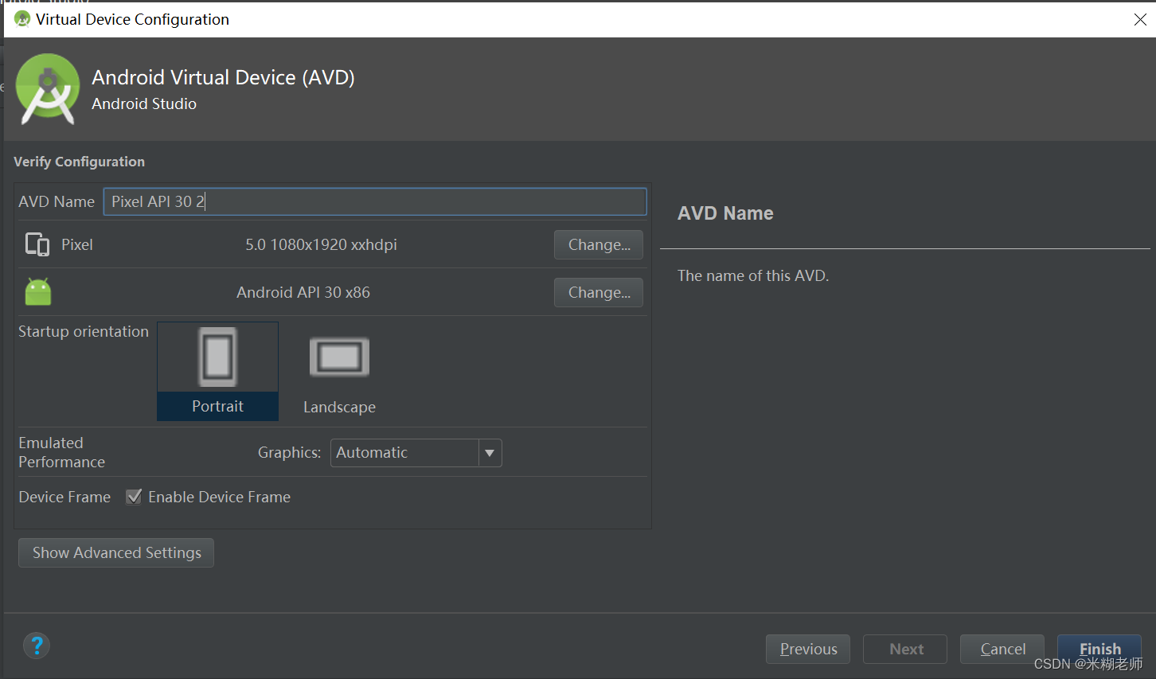This screenshot has width=1156, height=679.
Task: Select Landscape startup orientation
Action: tap(339, 372)
